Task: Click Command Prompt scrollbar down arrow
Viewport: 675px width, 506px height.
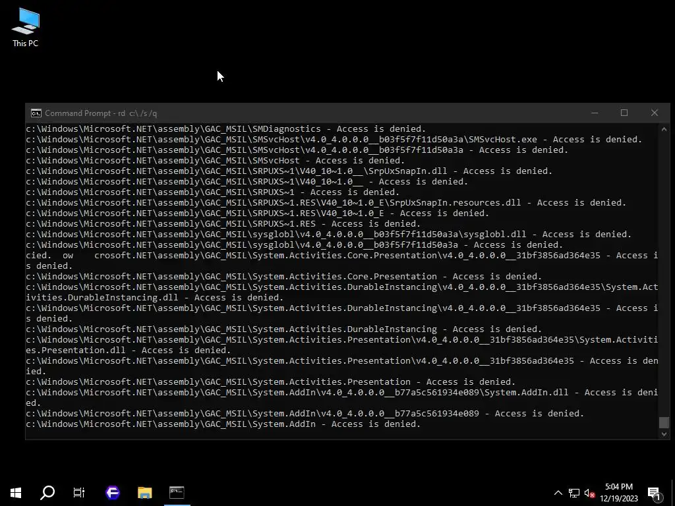Action: 664,434
